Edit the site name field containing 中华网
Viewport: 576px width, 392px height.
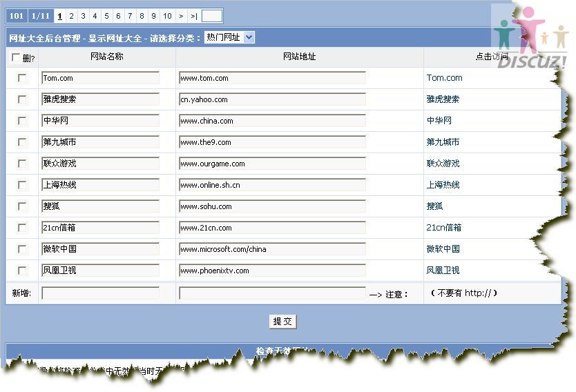pyautogui.click(x=100, y=120)
